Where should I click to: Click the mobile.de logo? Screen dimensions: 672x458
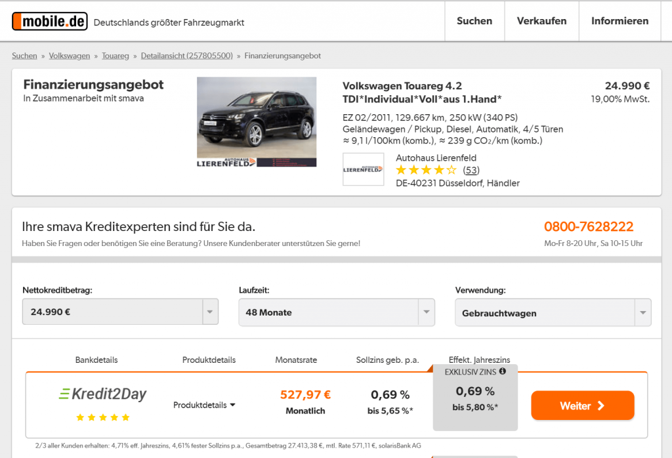tap(49, 20)
